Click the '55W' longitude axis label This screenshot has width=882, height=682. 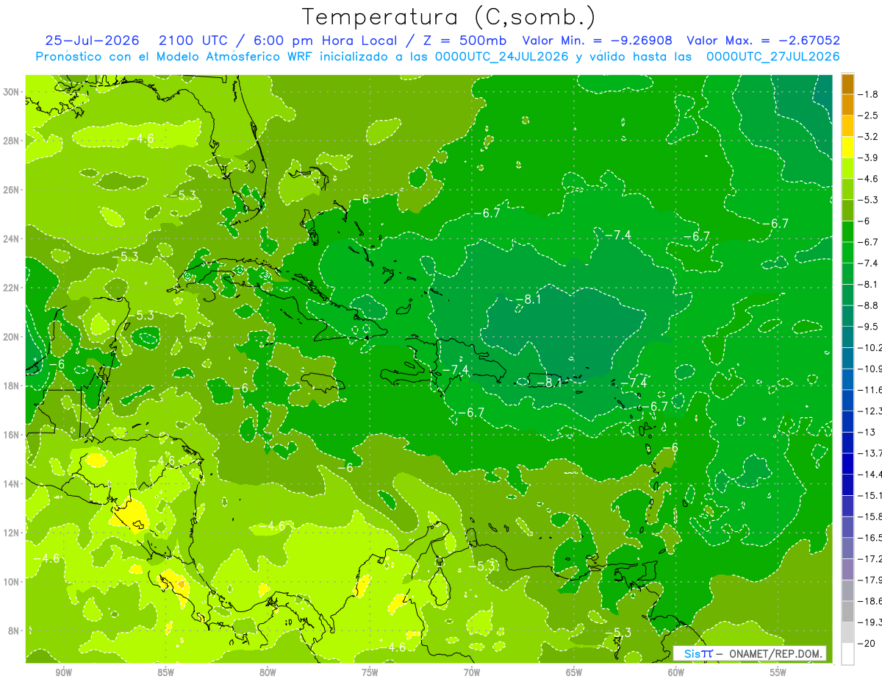click(x=778, y=672)
